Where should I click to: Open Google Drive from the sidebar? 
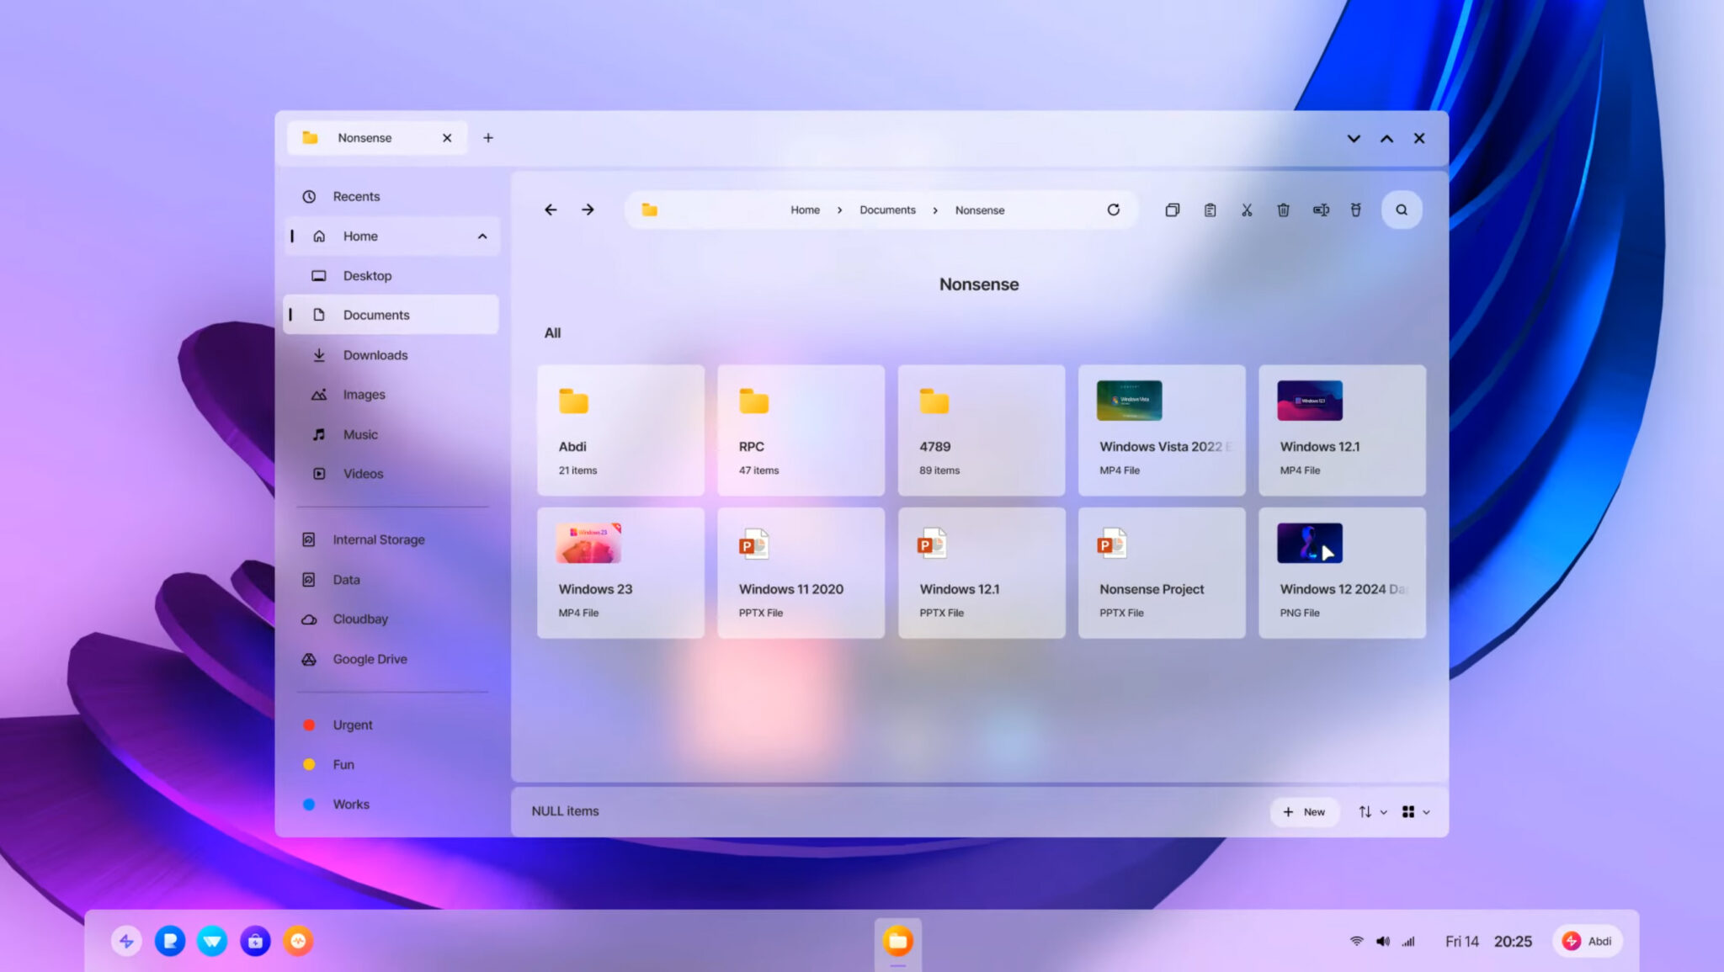tap(370, 659)
